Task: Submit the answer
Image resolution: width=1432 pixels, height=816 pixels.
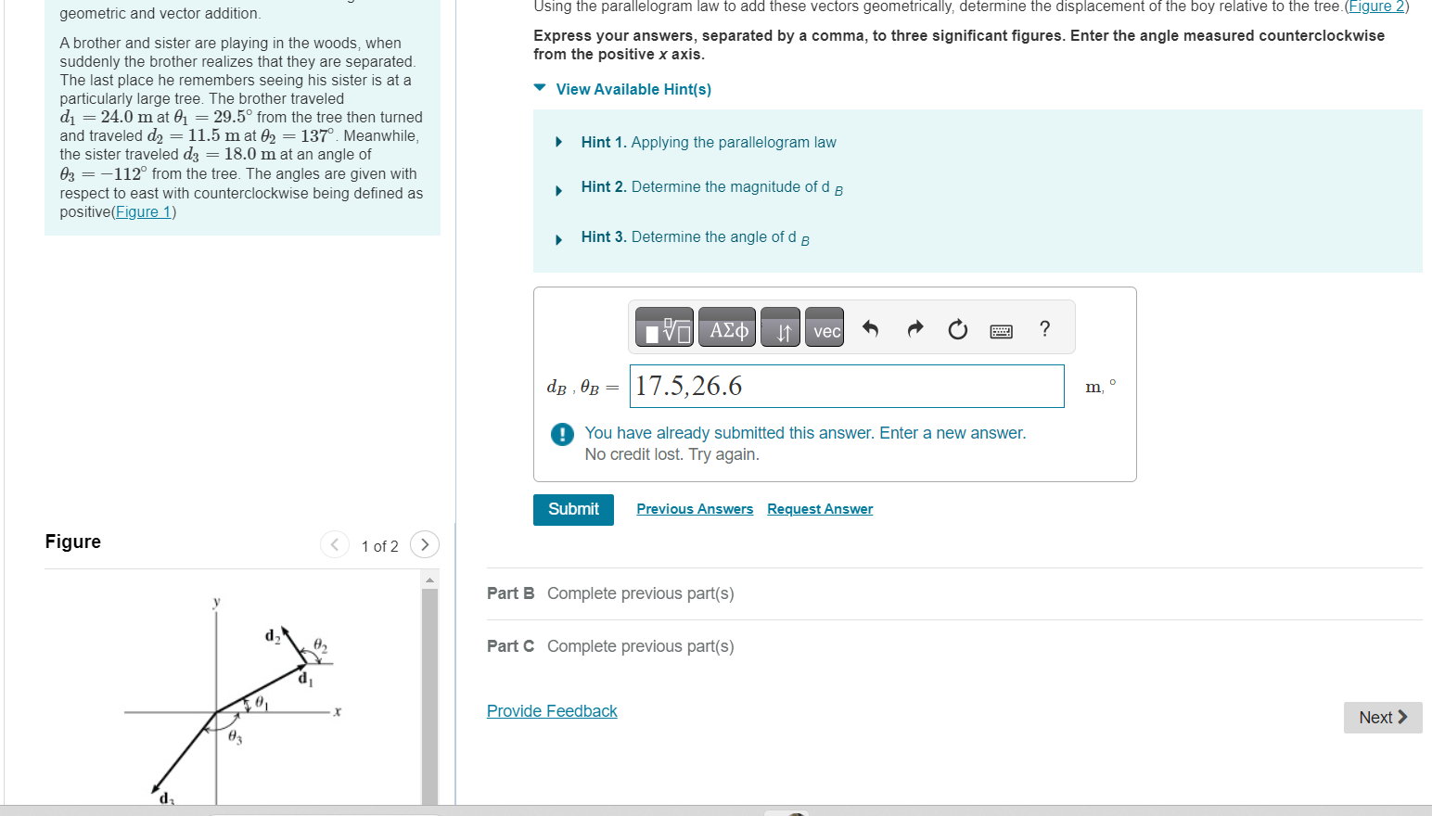Action: tap(573, 509)
